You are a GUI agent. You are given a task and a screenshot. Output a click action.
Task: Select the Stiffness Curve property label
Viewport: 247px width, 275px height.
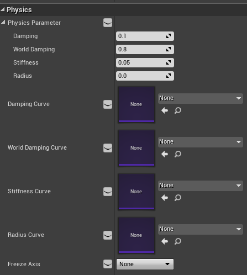tap(29, 191)
